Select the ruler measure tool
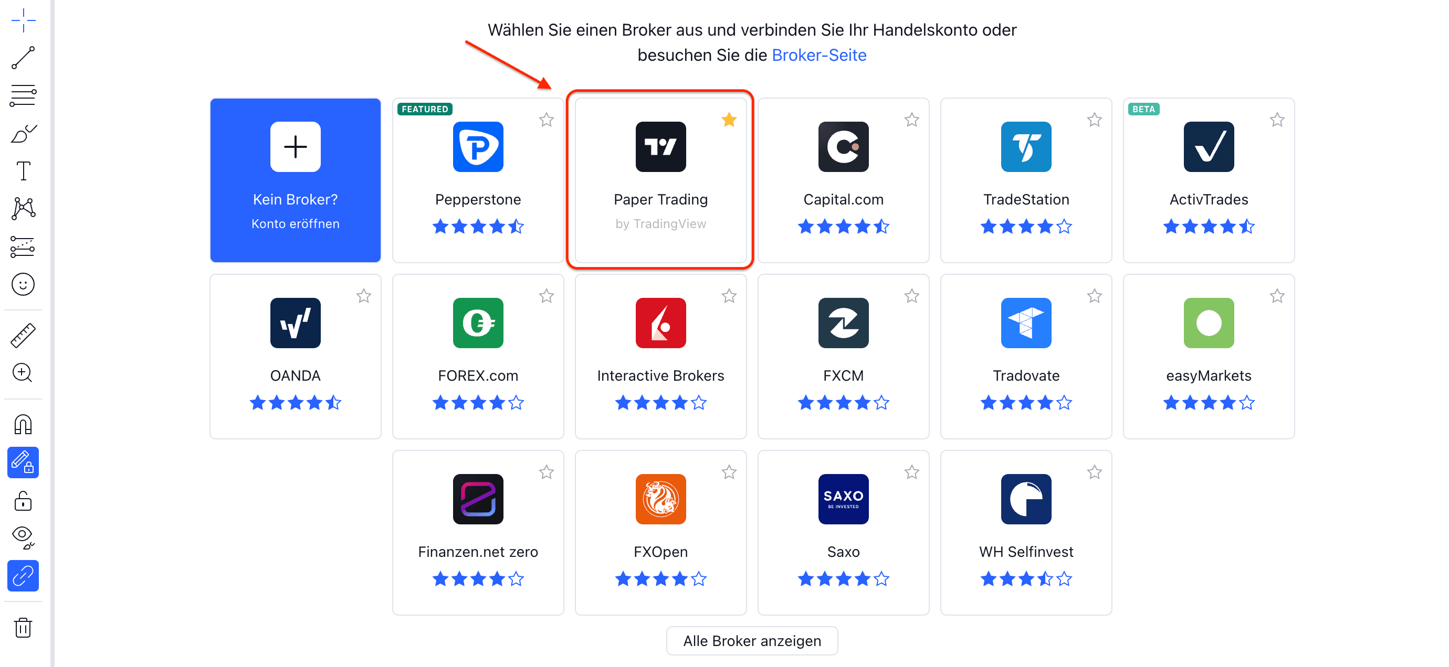Image resolution: width=1449 pixels, height=667 pixels. (x=23, y=336)
